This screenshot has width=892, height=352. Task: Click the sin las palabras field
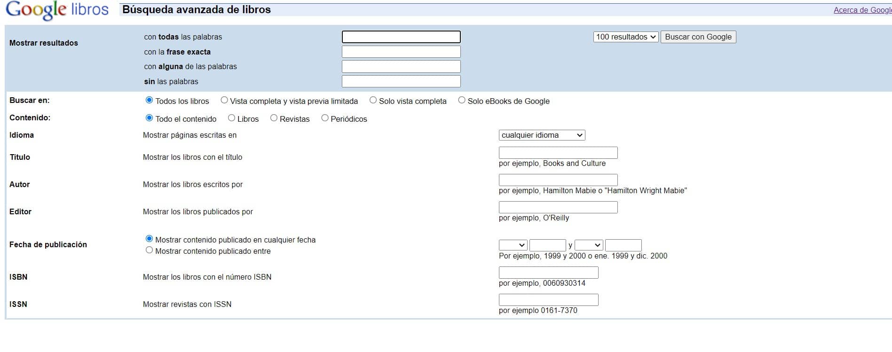(x=401, y=81)
